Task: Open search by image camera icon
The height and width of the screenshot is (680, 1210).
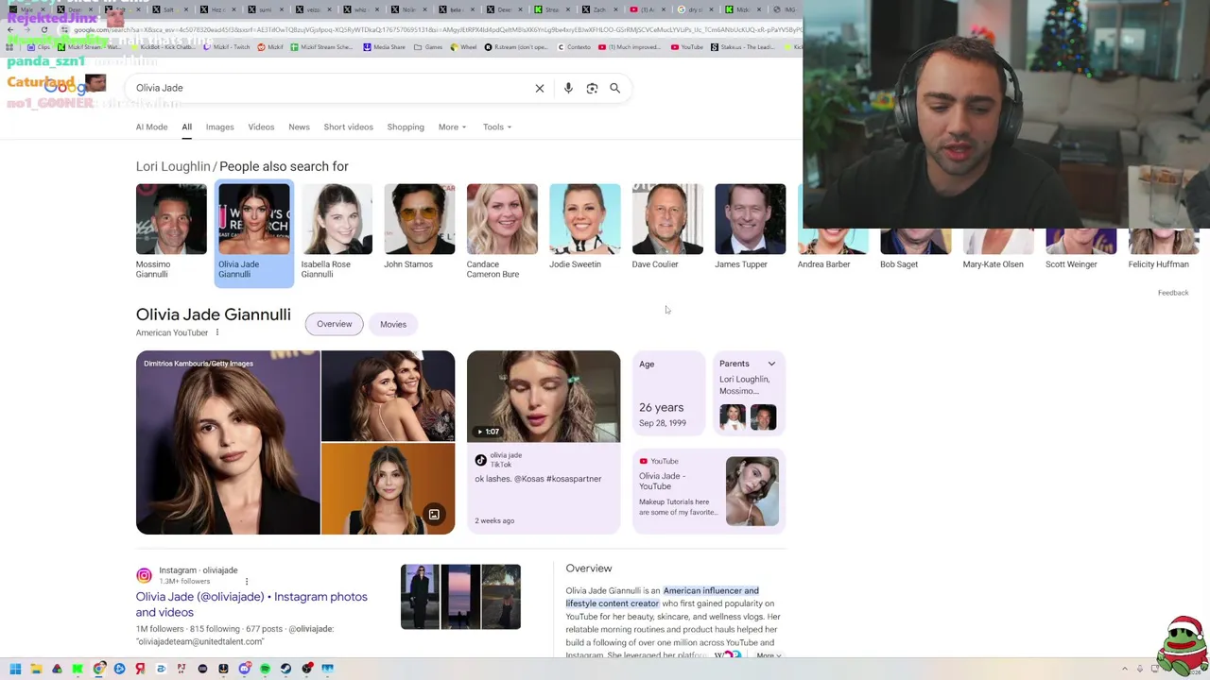Action: coord(592,88)
